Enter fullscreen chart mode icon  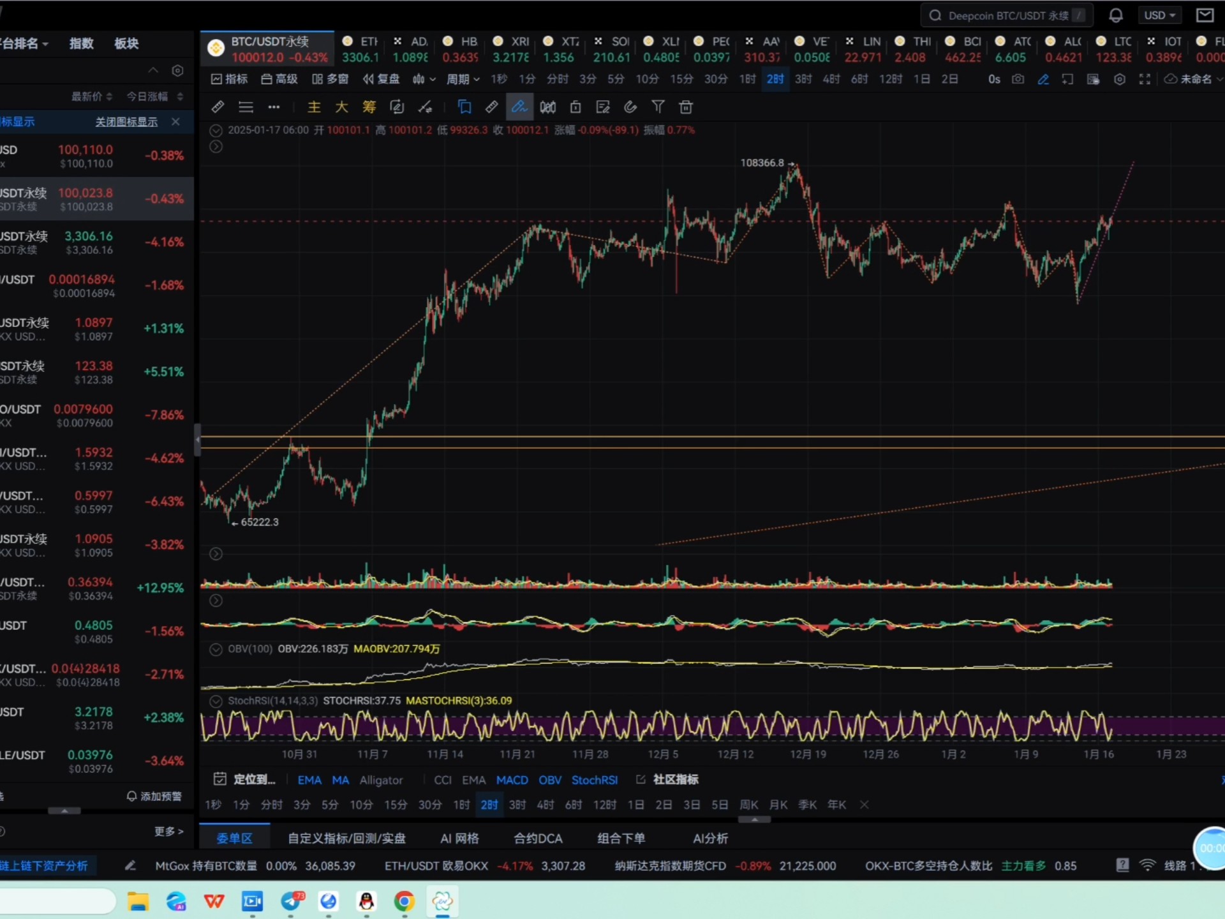pyautogui.click(x=1145, y=79)
